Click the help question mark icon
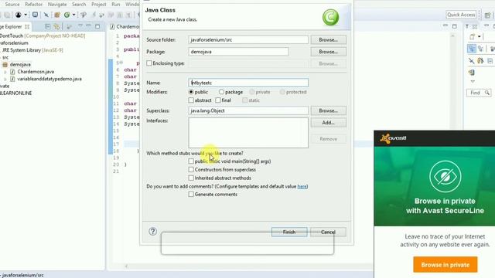The height and width of the screenshot is (278, 495). point(153,232)
